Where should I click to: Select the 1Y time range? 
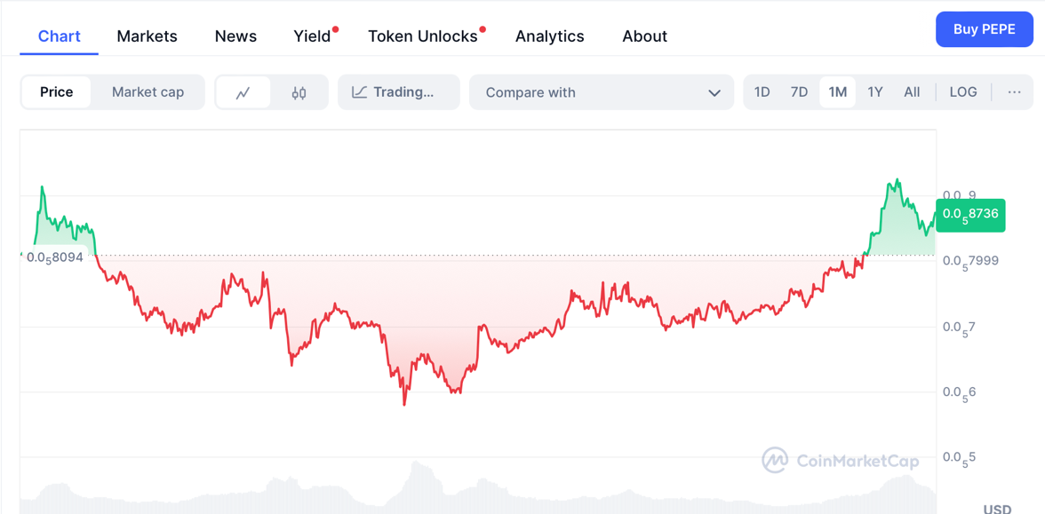click(x=875, y=92)
